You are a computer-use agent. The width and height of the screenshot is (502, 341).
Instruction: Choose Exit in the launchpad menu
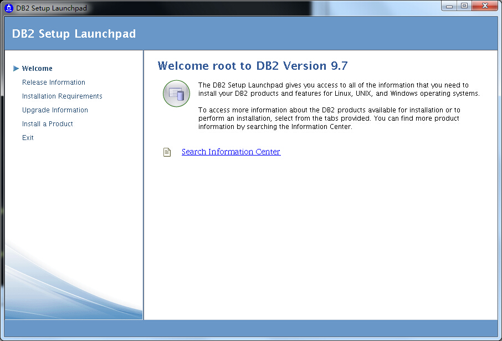pos(28,137)
